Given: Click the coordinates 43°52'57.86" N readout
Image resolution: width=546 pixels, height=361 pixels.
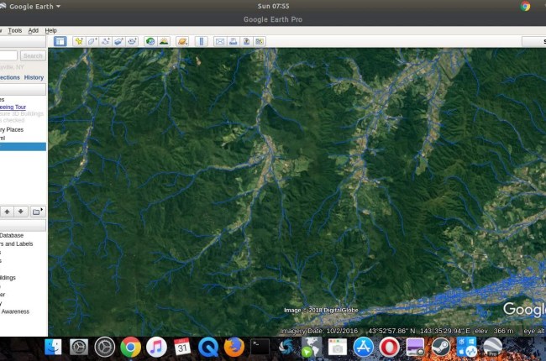Looking at the screenshot, I should click(x=391, y=331).
